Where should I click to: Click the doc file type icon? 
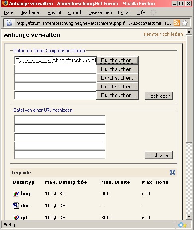[x=16, y=206]
